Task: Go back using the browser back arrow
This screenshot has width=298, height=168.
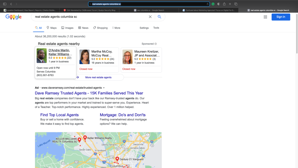Action: pyautogui.click(x=11, y=4)
